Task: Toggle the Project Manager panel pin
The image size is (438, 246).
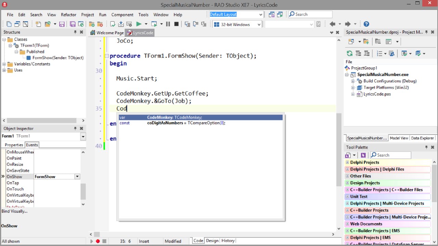Action: pyautogui.click(x=426, y=32)
